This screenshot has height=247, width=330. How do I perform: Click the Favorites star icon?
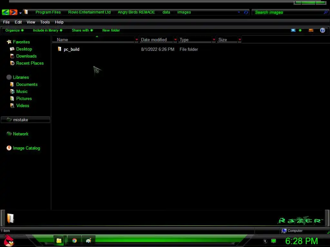pos(9,42)
